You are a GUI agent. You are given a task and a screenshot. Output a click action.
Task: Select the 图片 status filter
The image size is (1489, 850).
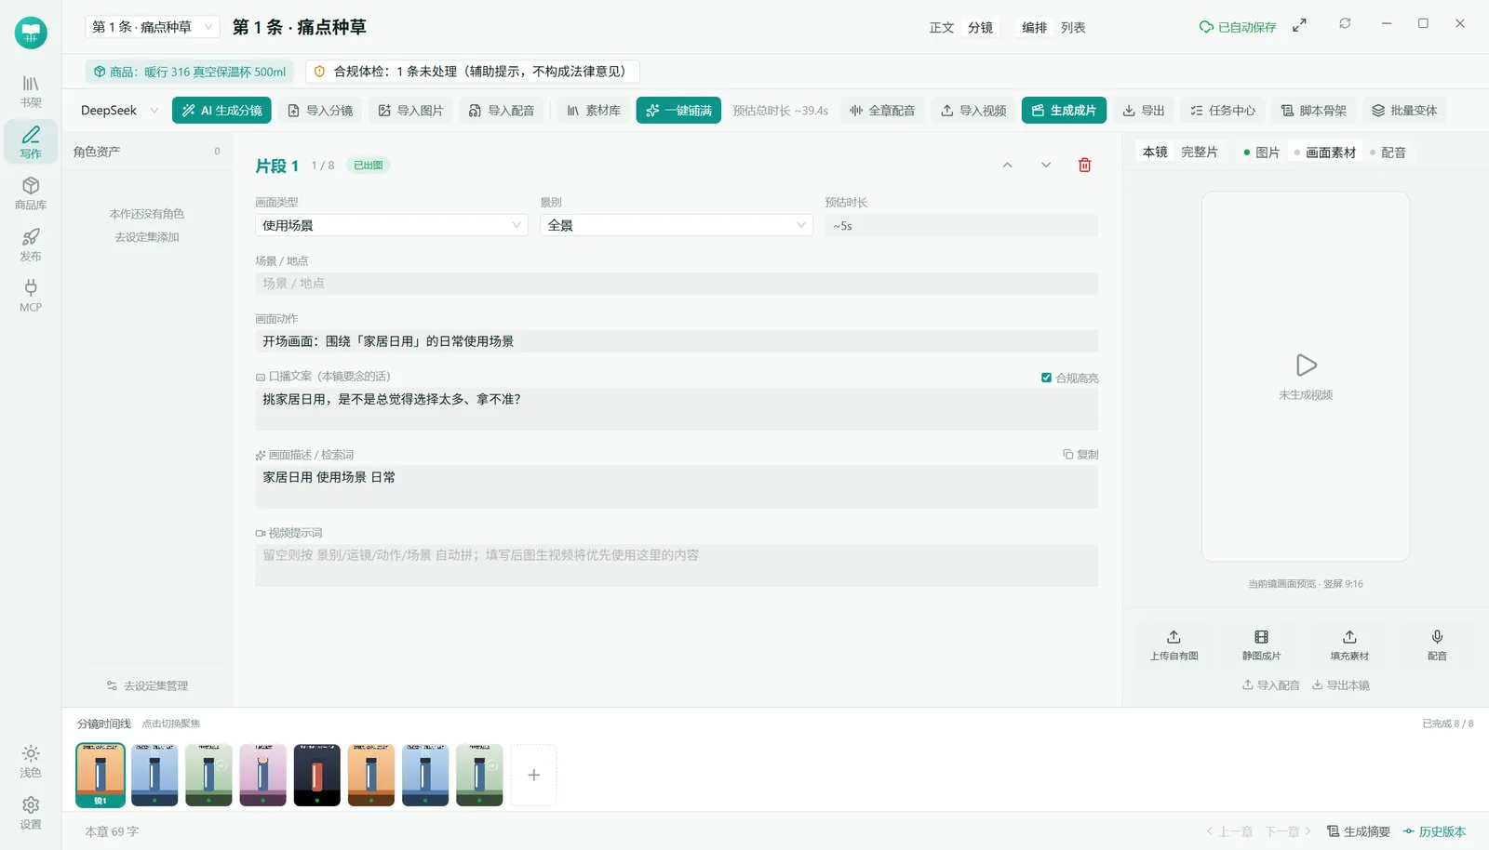click(1261, 153)
